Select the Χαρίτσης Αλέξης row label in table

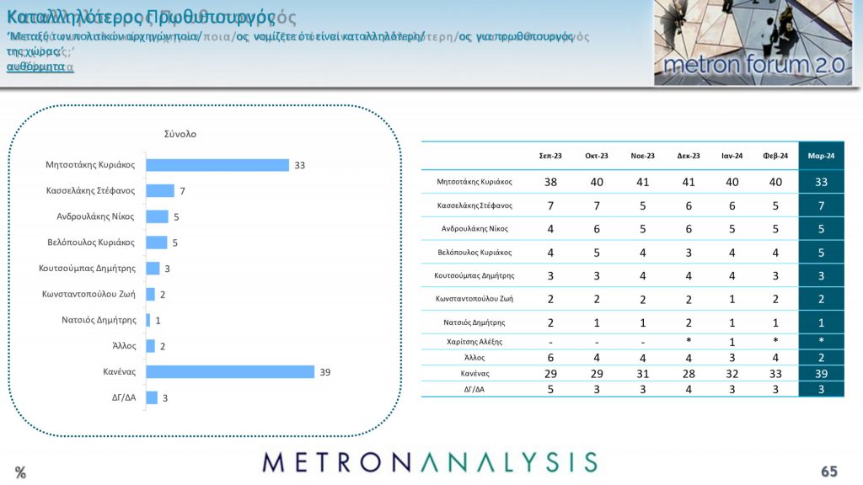[x=474, y=341]
